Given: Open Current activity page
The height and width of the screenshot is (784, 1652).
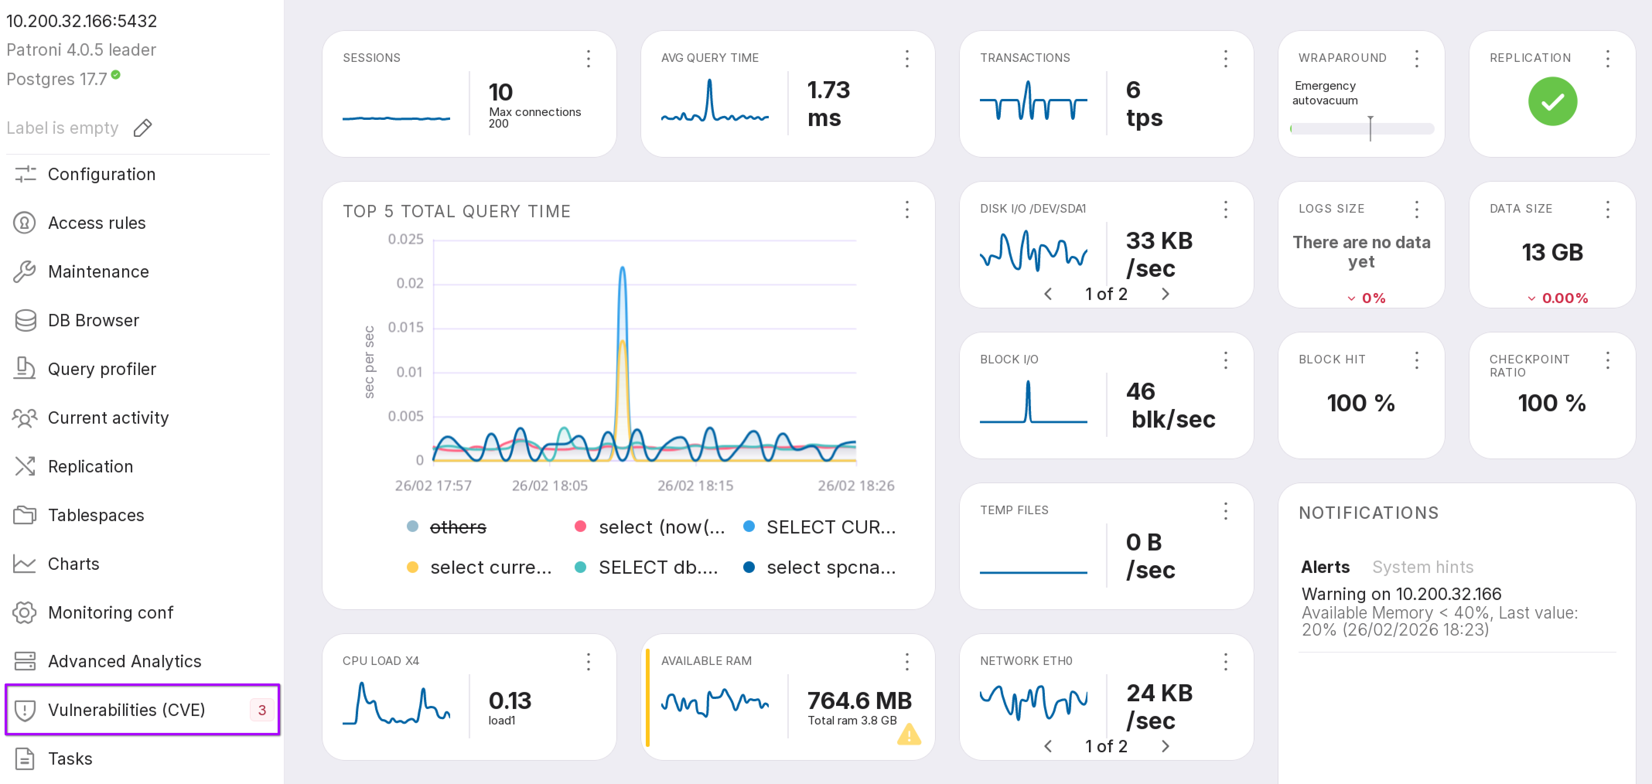Looking at the screenshot, I should (x=108, y=418).
